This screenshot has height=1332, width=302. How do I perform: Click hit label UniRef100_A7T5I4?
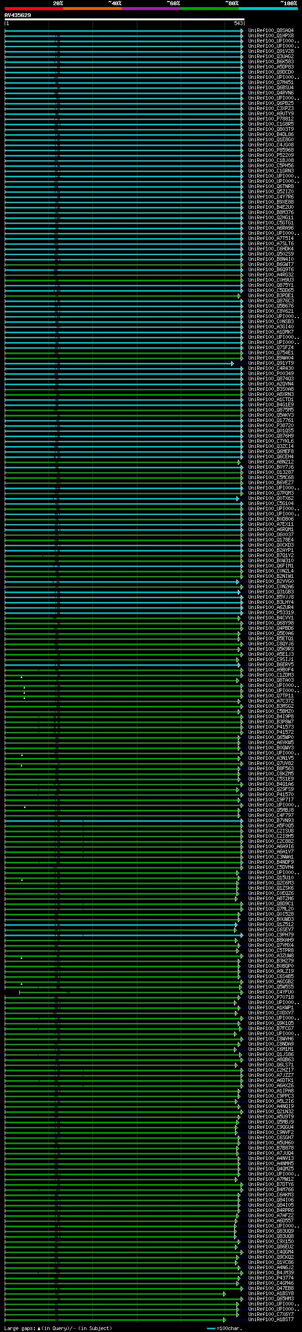[x=271, y=238]
